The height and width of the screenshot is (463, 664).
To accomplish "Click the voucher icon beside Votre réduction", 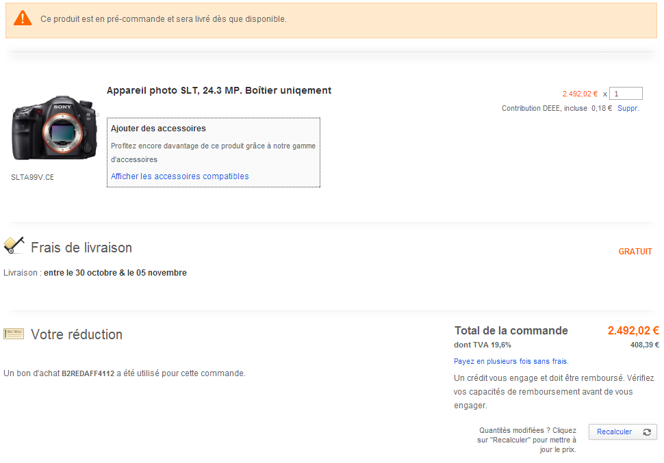I will pyautogui.click(x=14, y=334).
